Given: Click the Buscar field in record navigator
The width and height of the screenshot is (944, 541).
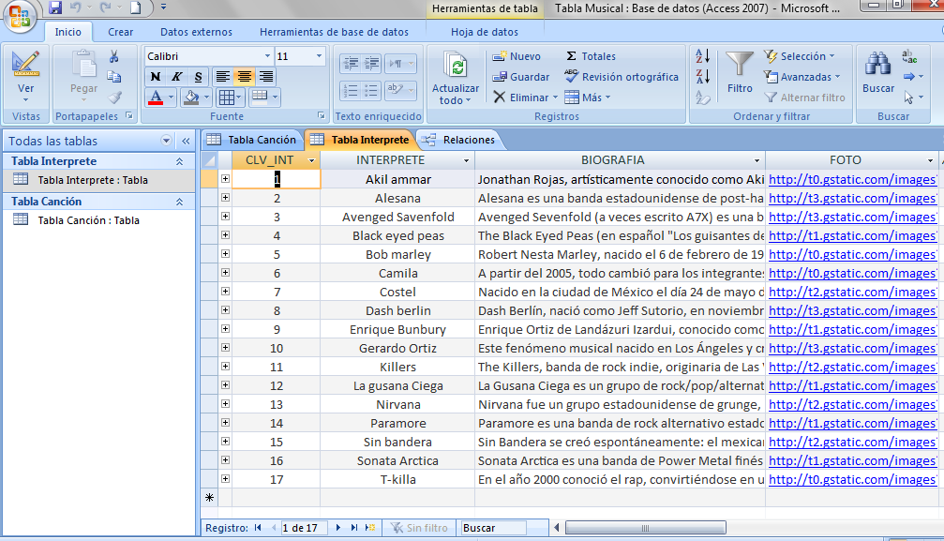Looking at the screenshot, I should (494, 528).
